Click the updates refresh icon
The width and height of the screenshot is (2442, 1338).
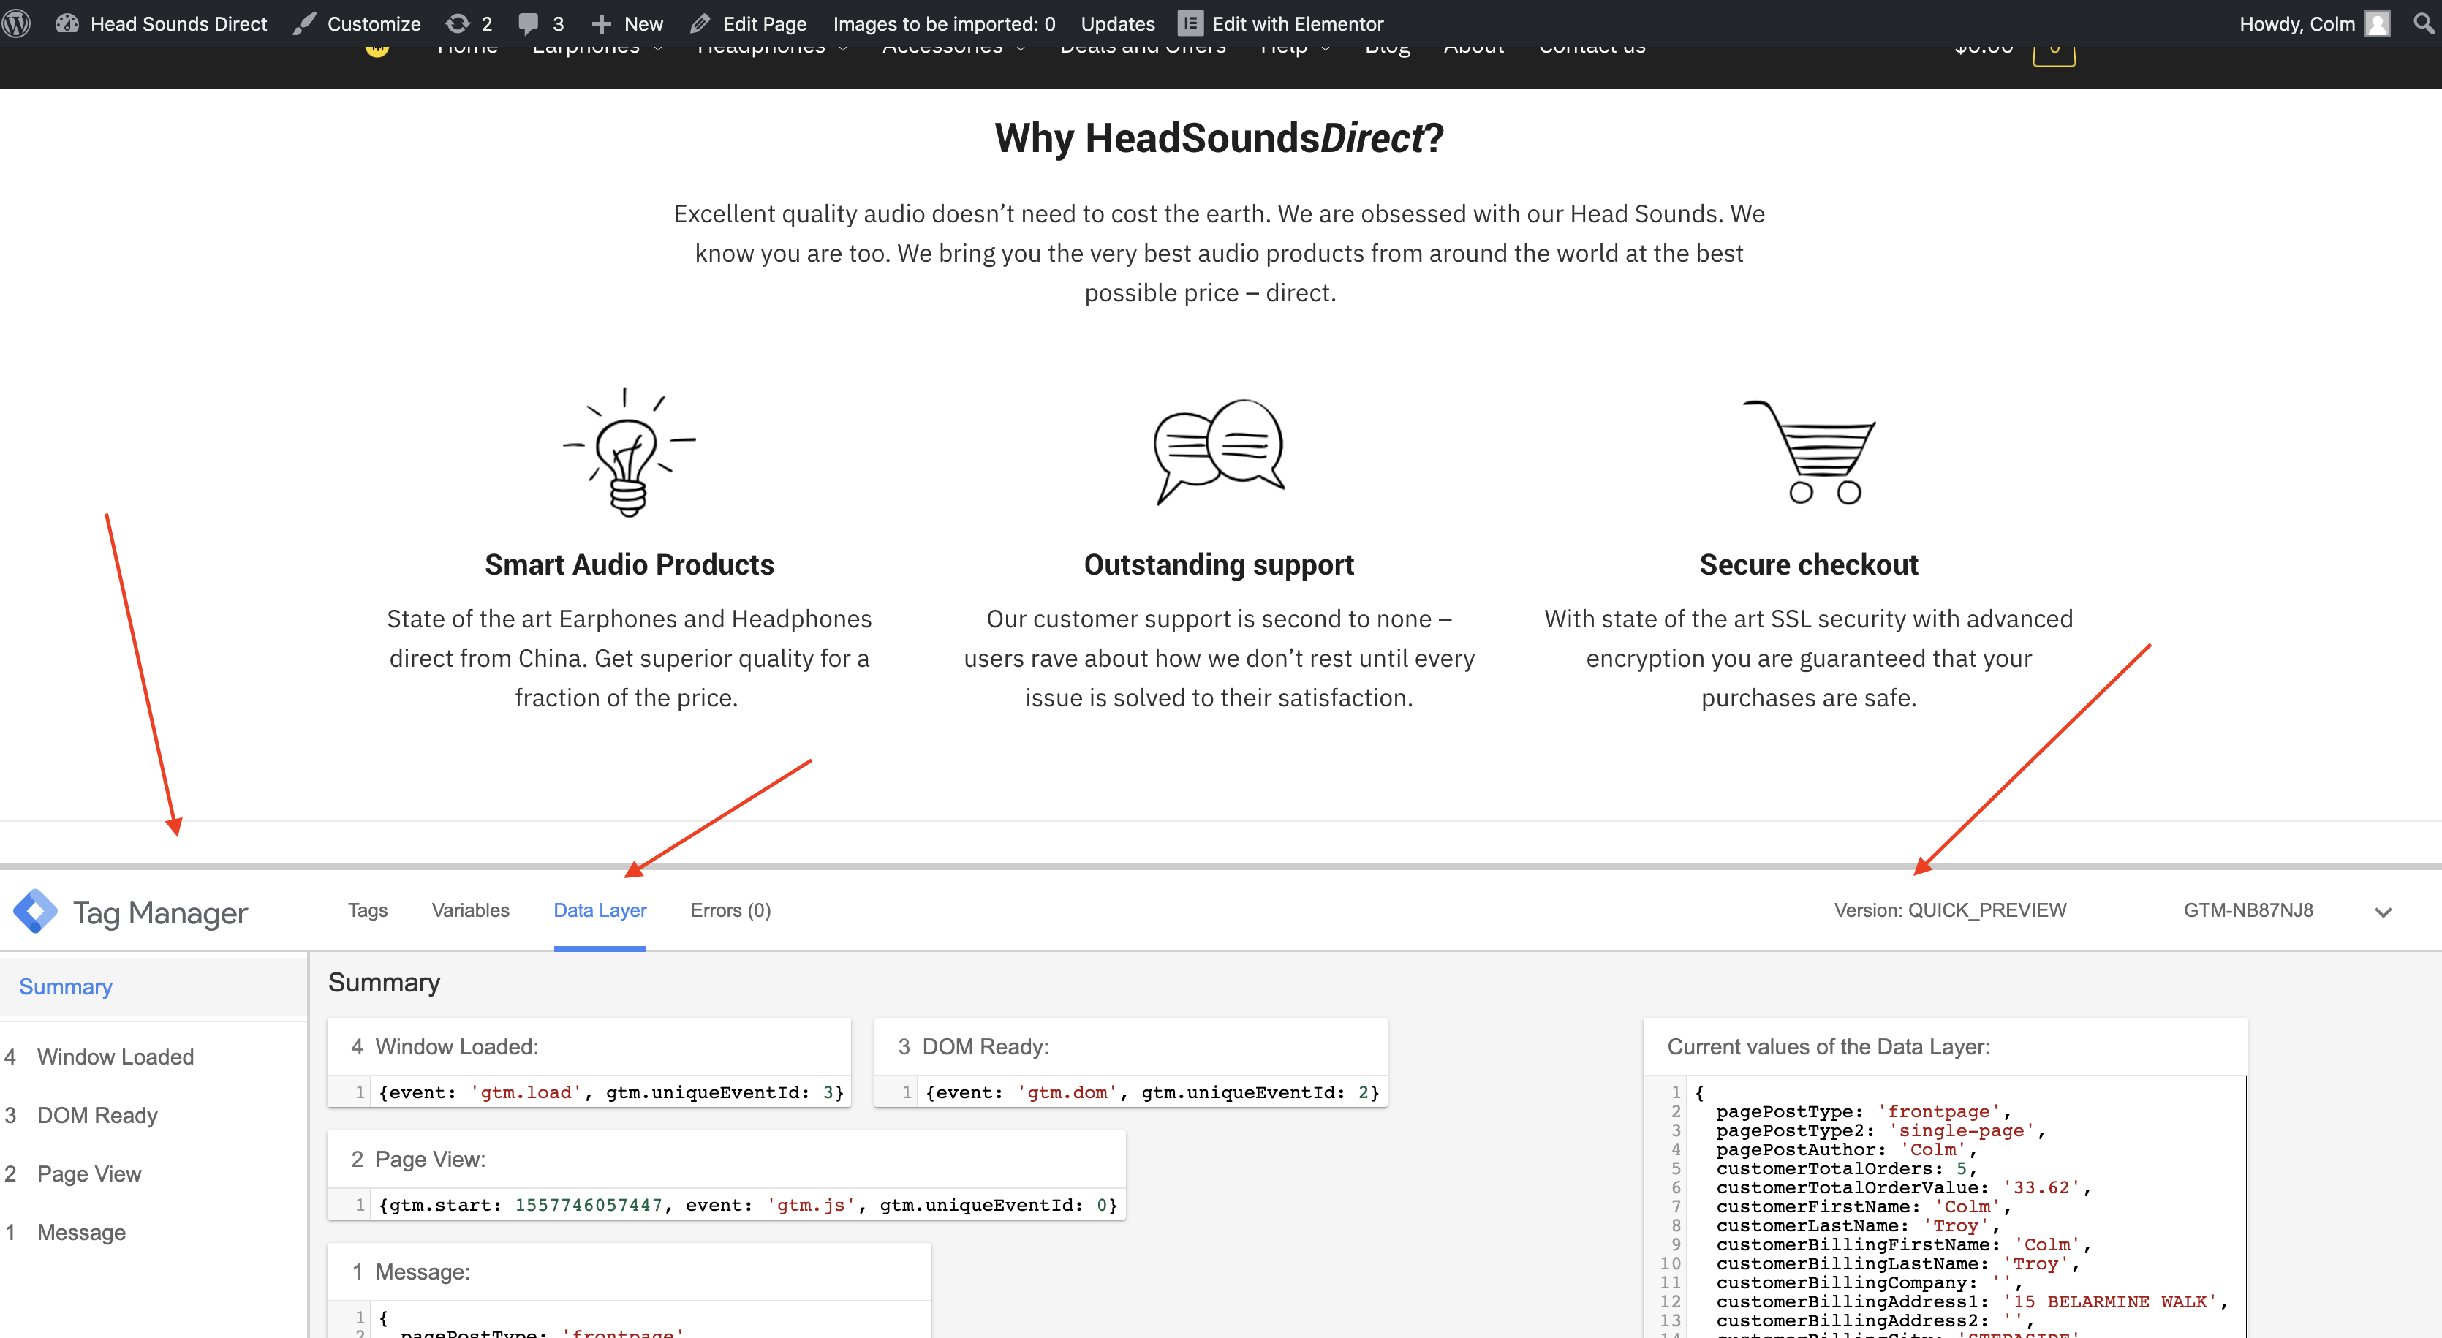[x=458, y=23]
